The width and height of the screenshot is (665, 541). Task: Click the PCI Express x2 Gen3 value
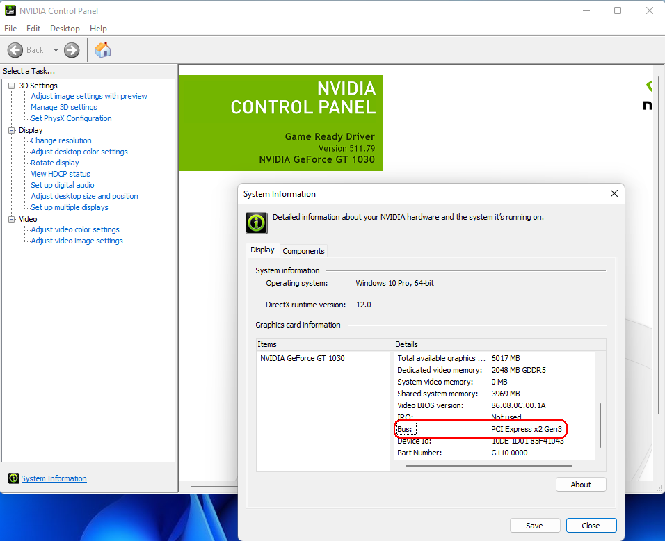[527, 429]
